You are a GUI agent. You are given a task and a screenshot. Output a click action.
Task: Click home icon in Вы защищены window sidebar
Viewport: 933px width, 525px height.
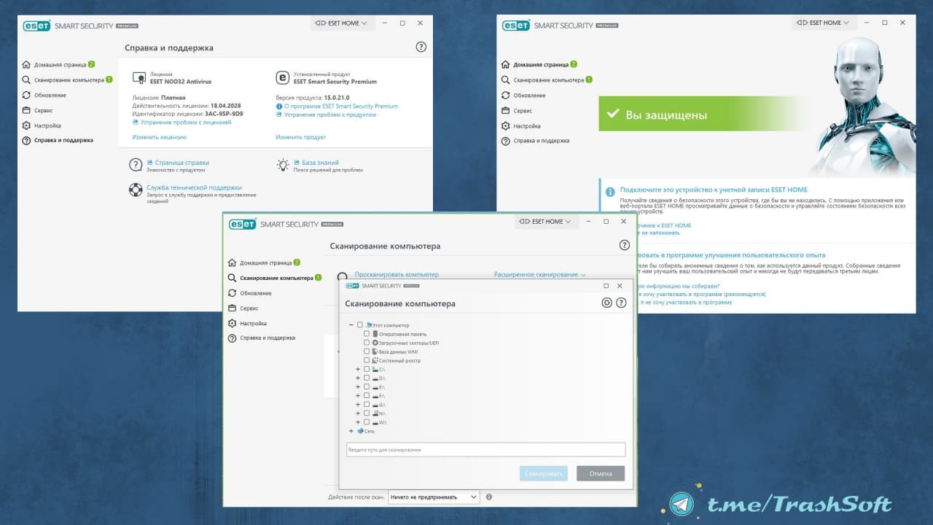pos(506,64)
